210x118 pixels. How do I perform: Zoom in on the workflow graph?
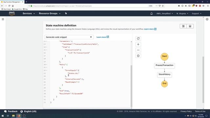pyautogui.click(x=138, y=45)
